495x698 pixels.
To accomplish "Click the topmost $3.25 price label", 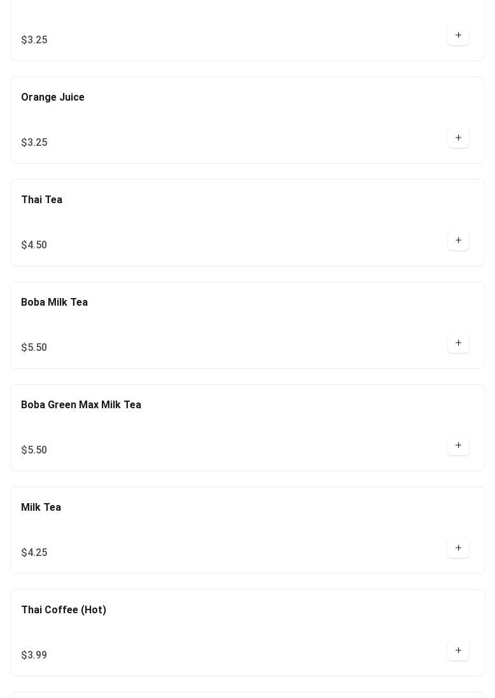I will tap(34, 40).
